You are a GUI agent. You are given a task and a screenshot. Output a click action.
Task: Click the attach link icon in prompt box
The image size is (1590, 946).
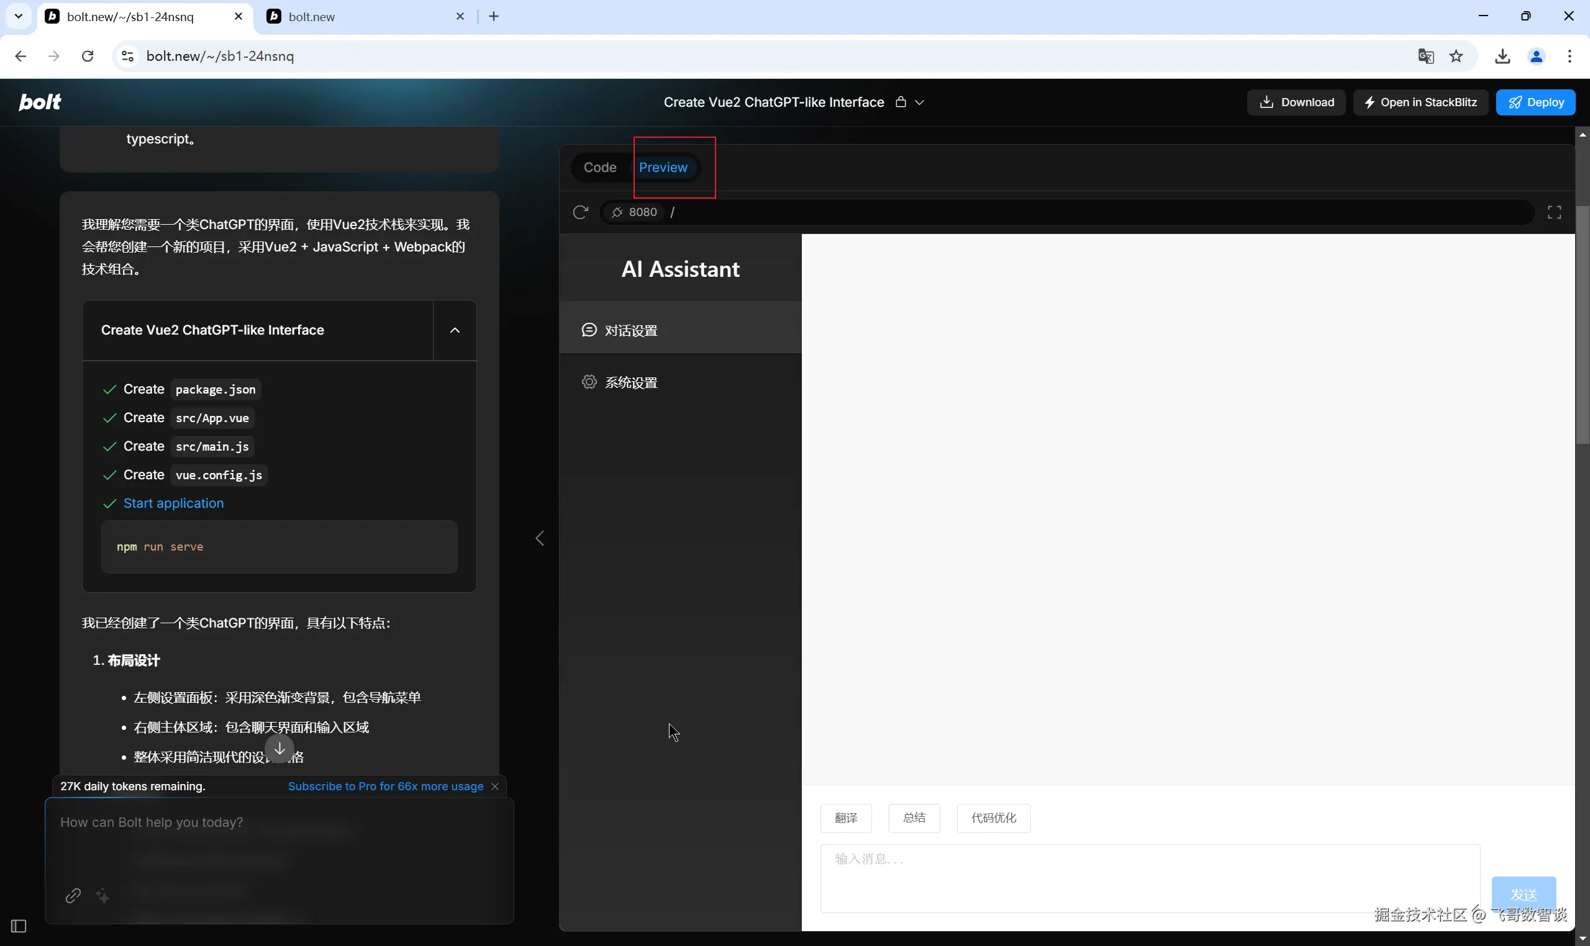pos(73,896)
